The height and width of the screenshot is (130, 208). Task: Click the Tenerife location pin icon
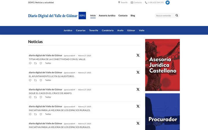tap(119, 2)
